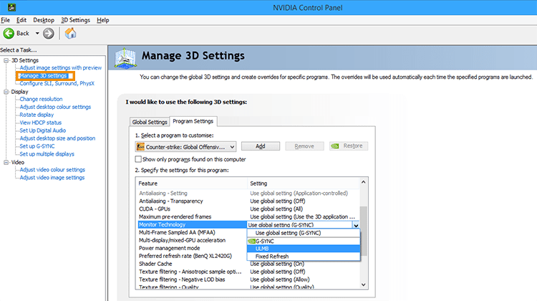Open the Home icon in toolbar
This screenshot has width=537, height=301.
71,33
